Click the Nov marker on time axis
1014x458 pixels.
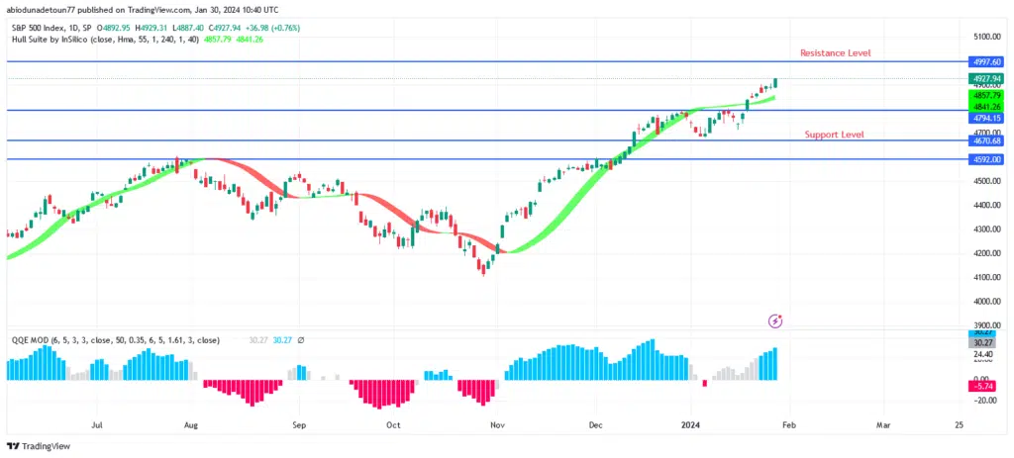click(497, 424)
